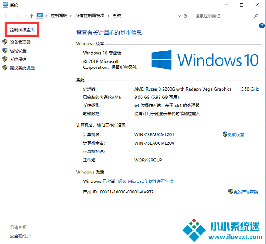This screenshot has height=244, width=266.
Task: Refresh the page with refresh button
Action: coord(185,16)
